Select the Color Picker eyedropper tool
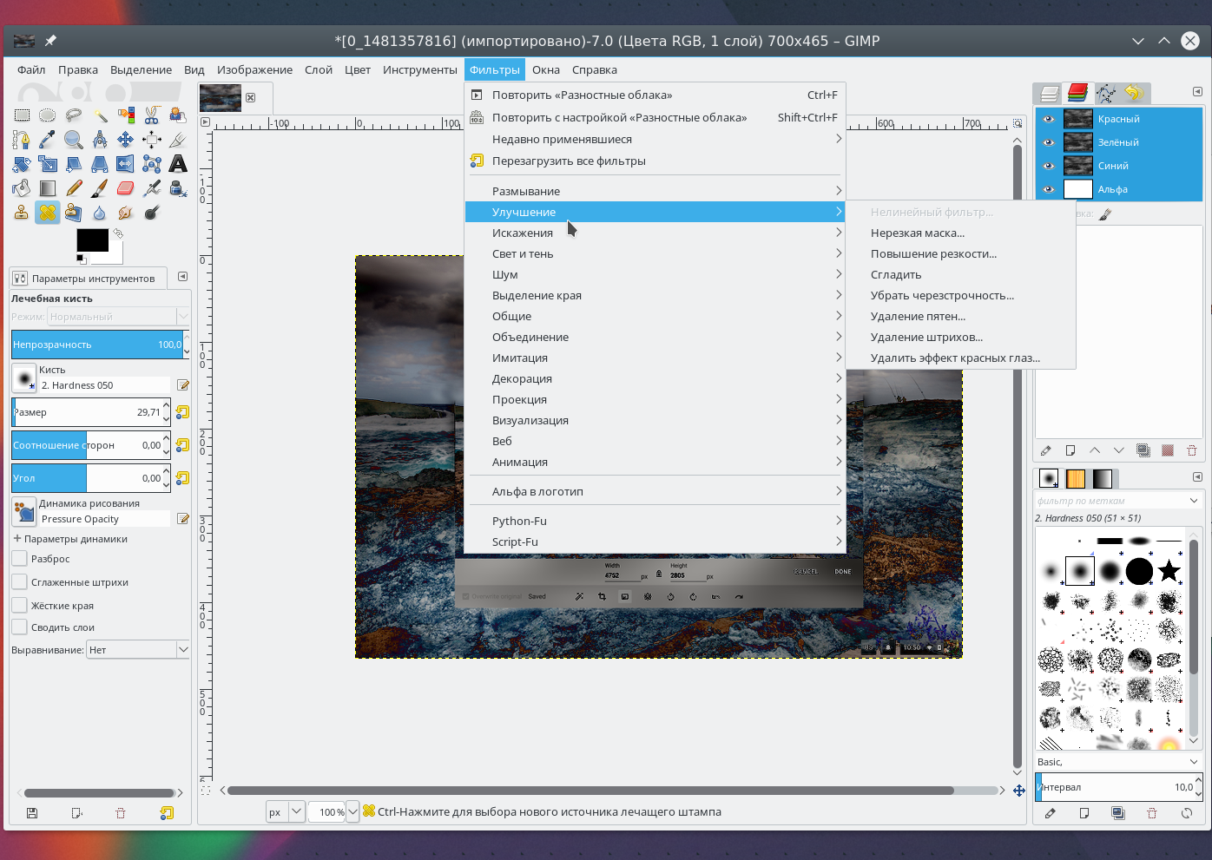Image resolution: width=1212 pixels, height=860 pixels. [x=48, y=139]
